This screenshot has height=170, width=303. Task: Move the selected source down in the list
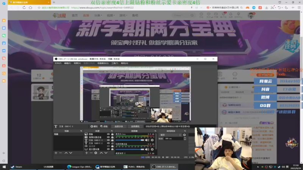[x=106, y=153]
